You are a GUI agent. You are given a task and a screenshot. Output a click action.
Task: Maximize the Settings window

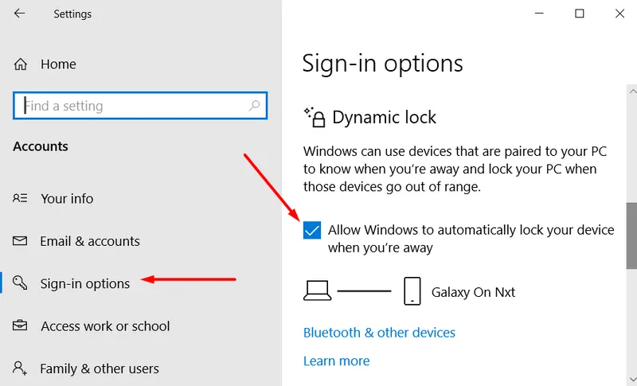pos(580,14)
